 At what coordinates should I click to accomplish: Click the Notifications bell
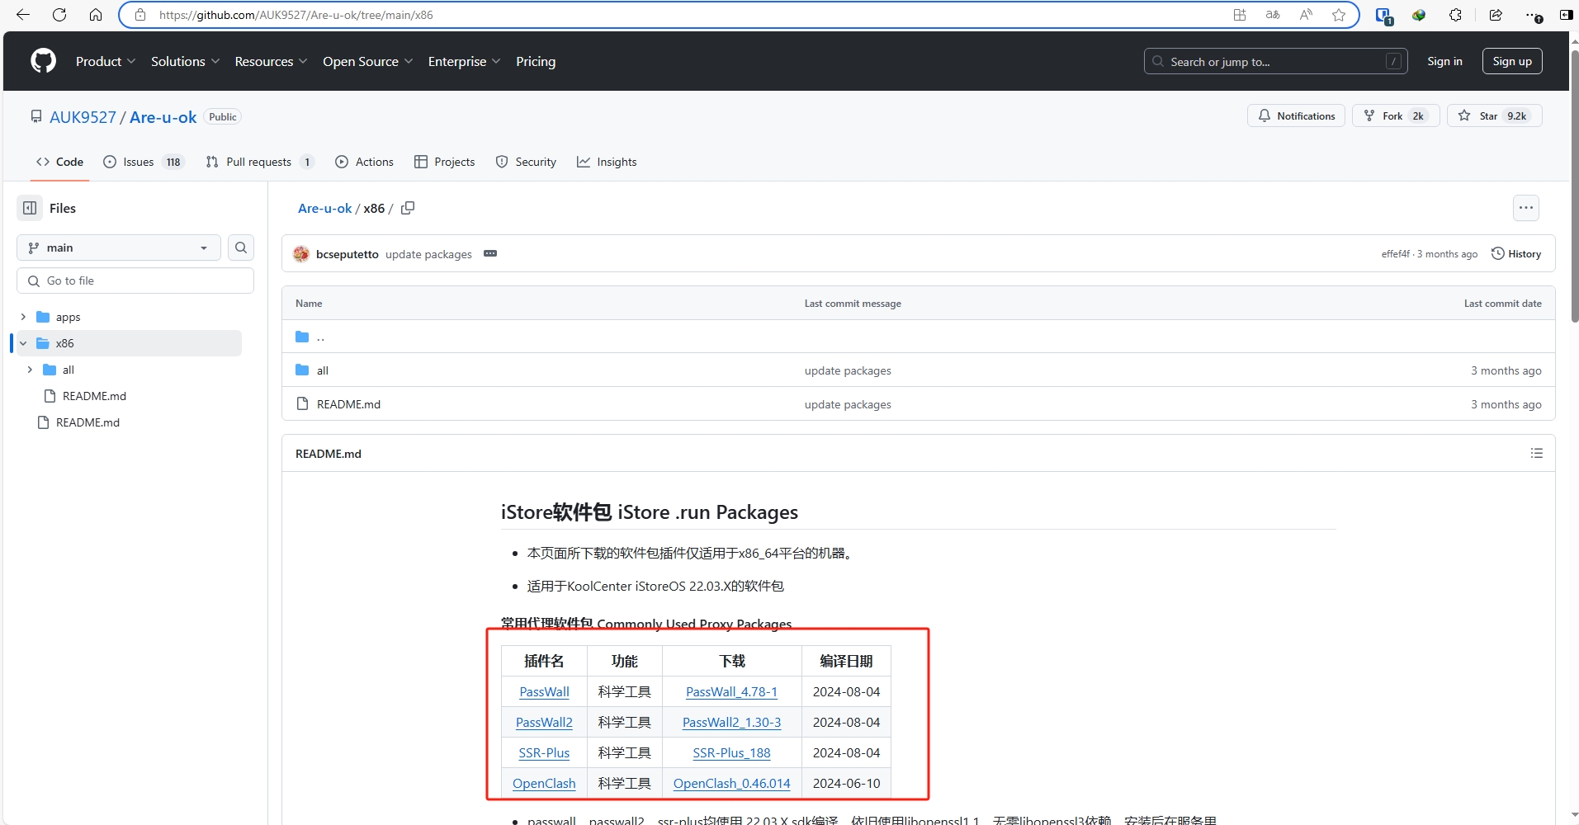click(1265, 115)
